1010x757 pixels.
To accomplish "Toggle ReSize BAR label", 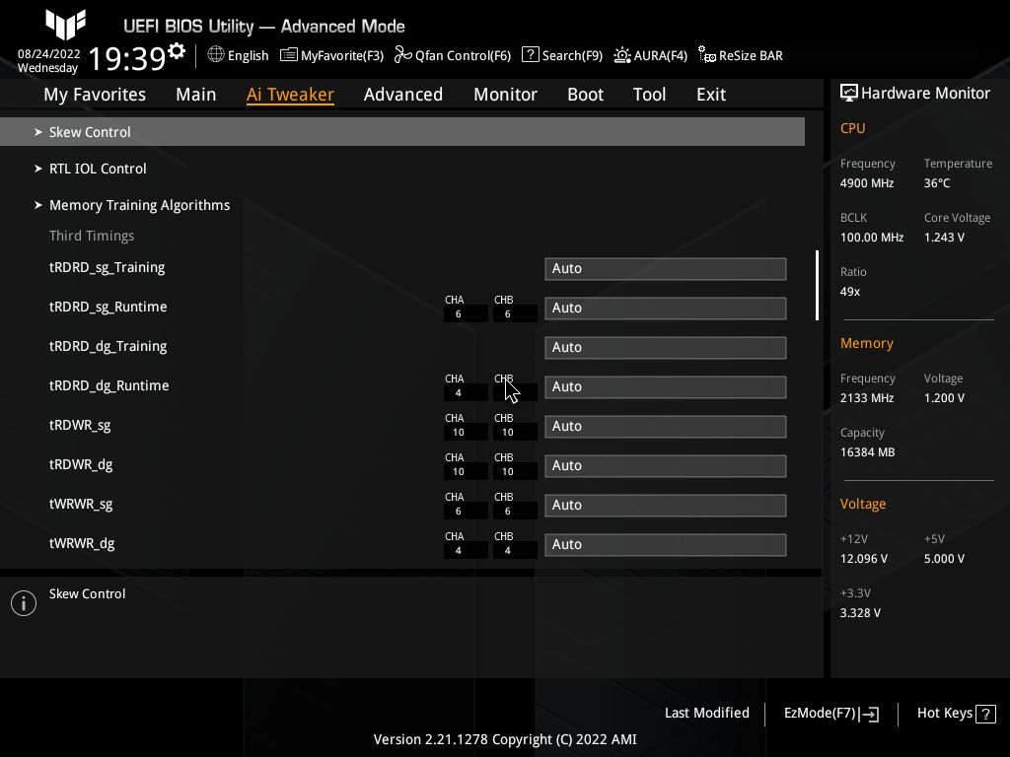I will [x=751, y=55].
